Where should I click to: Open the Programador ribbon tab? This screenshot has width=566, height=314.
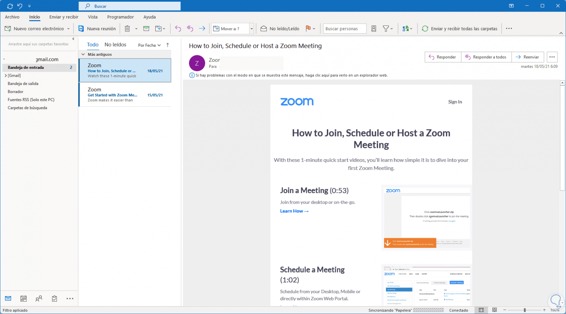[x=120, y=17]
